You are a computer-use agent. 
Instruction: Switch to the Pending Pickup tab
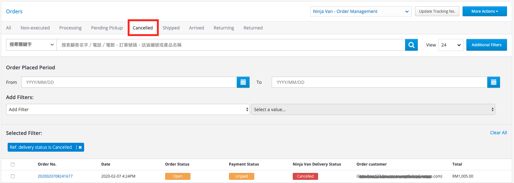[107, 28]
